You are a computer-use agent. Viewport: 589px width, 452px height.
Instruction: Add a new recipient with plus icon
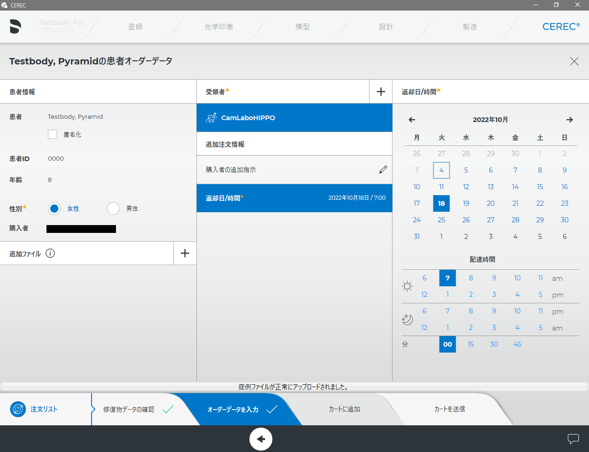point(381,92)
